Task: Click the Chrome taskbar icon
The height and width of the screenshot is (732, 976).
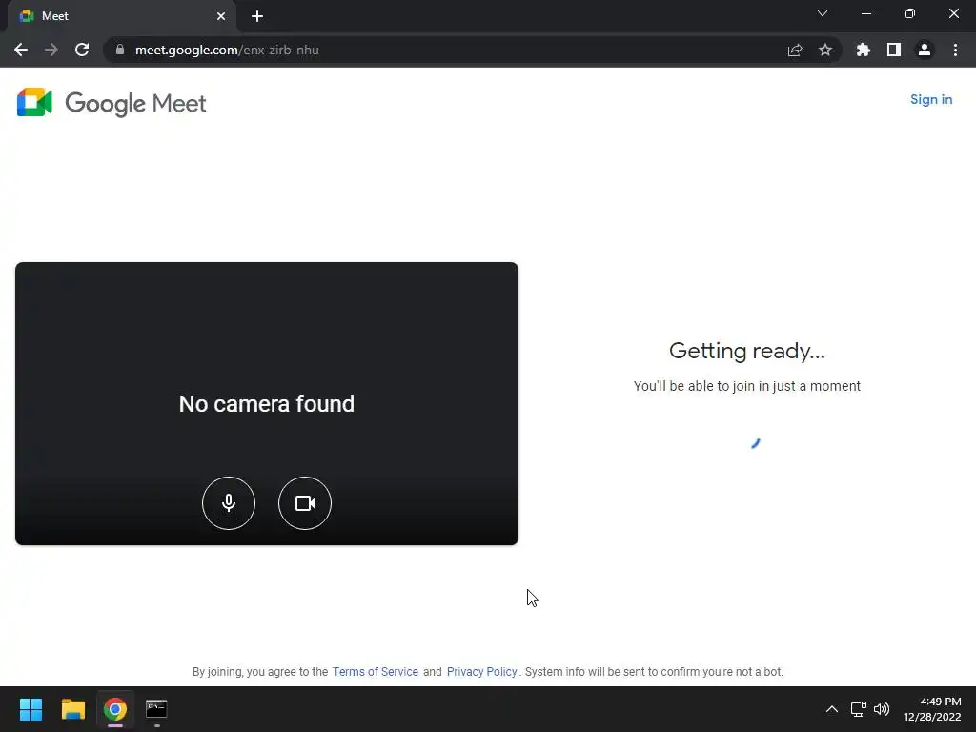Action: 115,709
